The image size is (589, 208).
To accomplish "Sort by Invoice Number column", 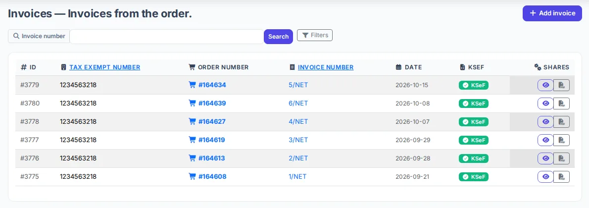I will click(x=326, y=67).
